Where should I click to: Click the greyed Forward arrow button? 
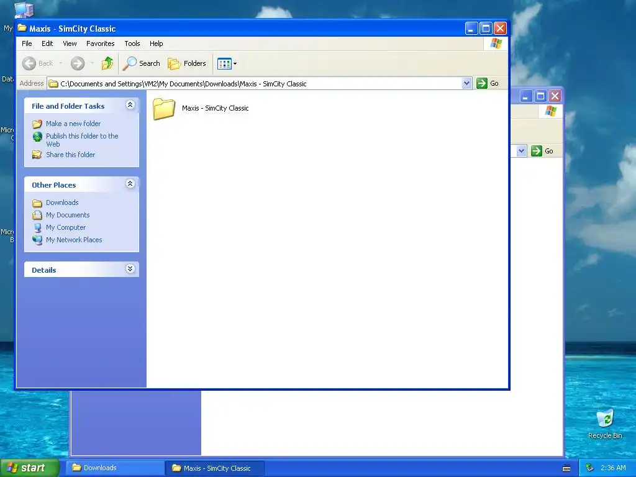(x=78, y=63)
